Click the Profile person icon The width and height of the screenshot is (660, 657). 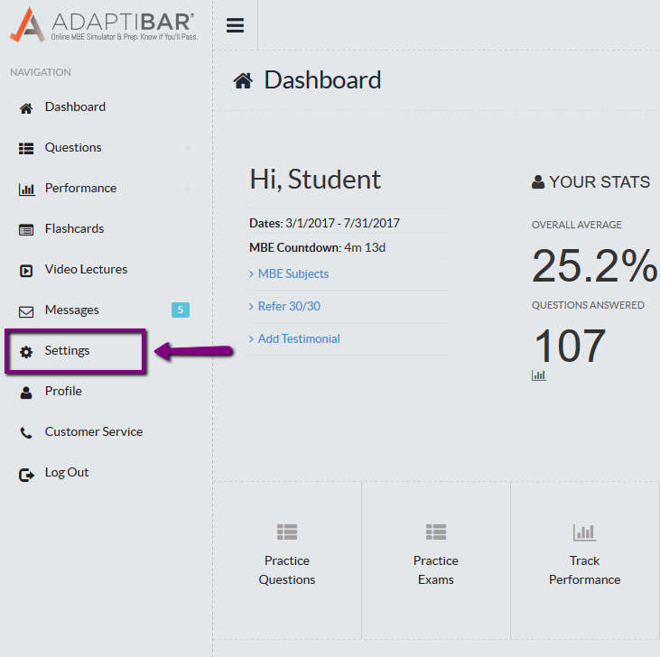coord(26,392)
